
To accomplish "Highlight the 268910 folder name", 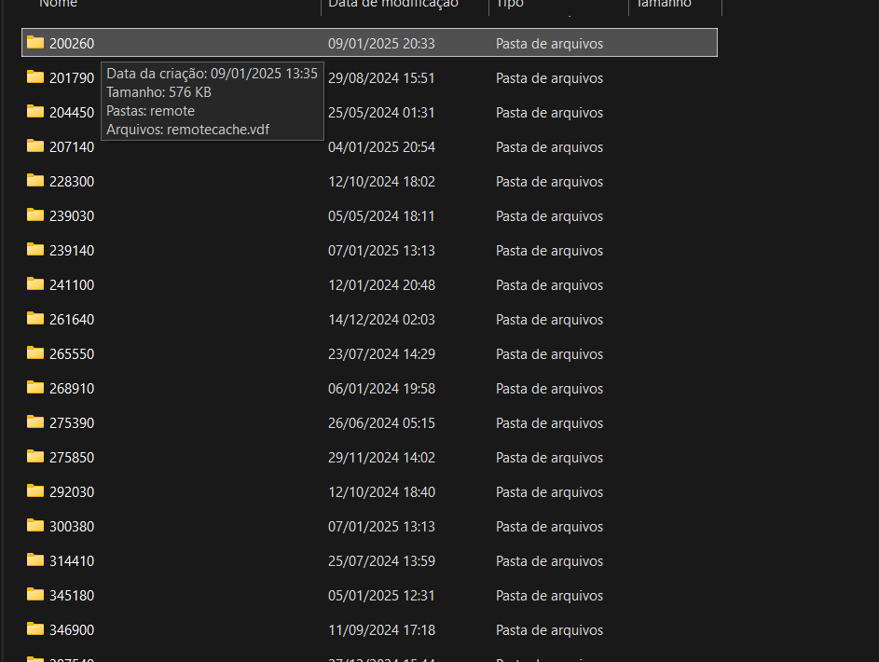I will 72,389.
